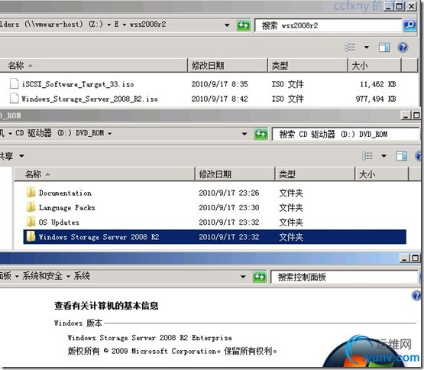424x370 pixels.
Task: Sort by 类型 column in DVD_ROM window
Action: pos(315,174)
